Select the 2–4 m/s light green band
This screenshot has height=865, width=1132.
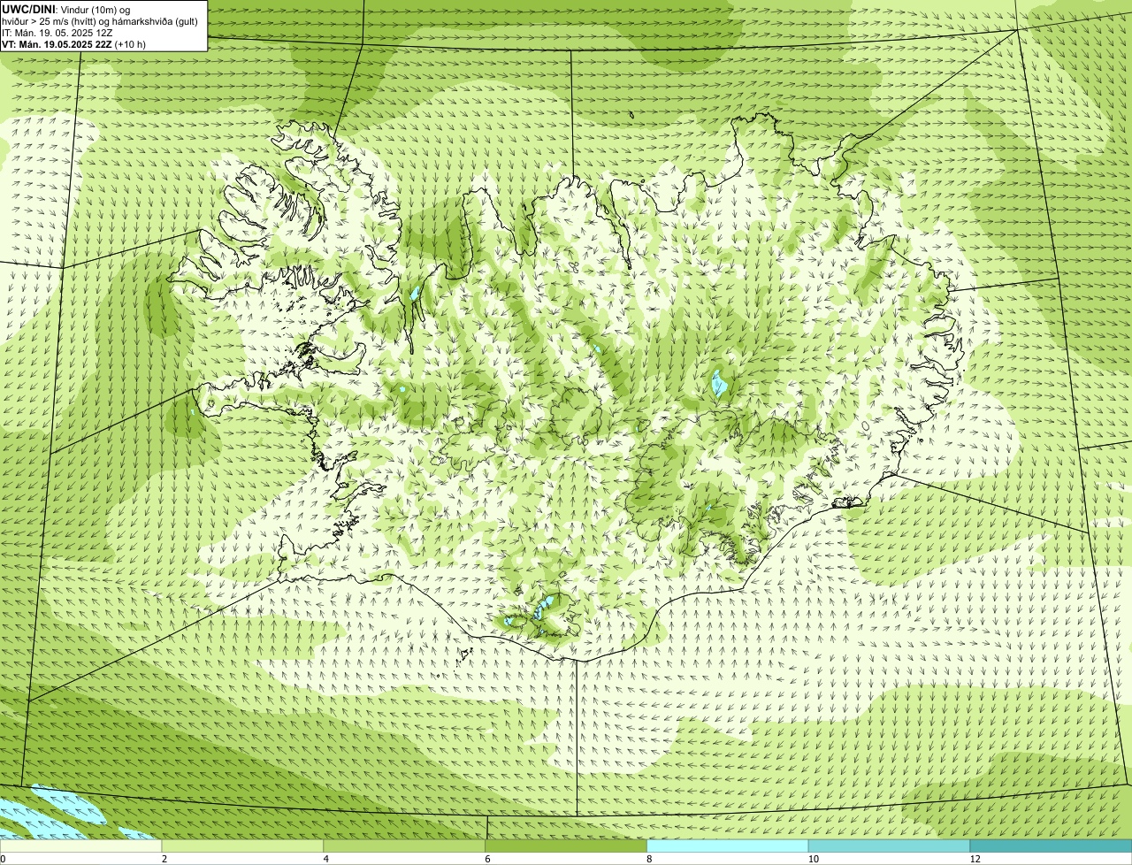tap(242, 846)
